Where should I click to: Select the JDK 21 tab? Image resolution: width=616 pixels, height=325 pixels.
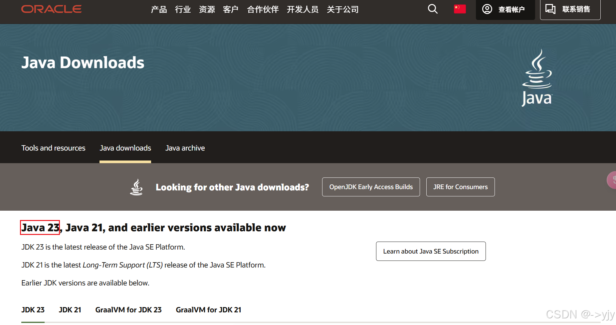pos(70,310)
